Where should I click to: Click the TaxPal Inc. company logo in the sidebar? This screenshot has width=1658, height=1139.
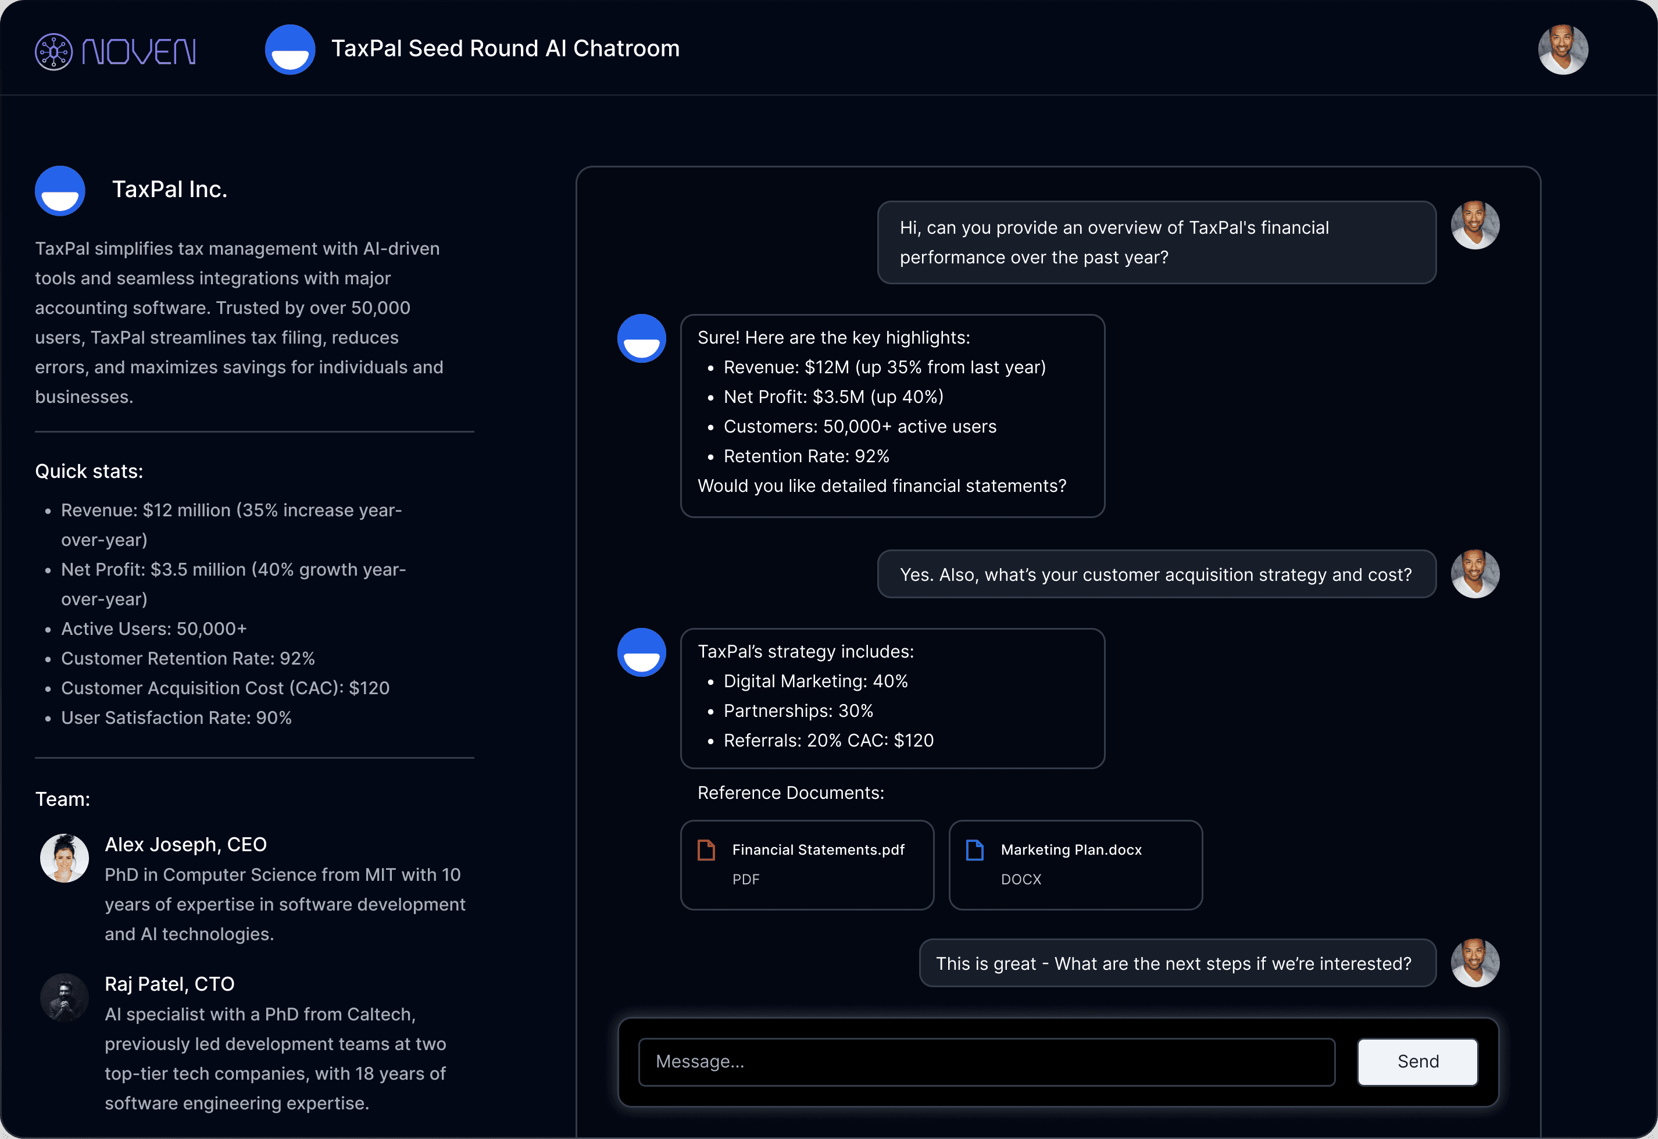pyautogui.click(x=60, y=191)
